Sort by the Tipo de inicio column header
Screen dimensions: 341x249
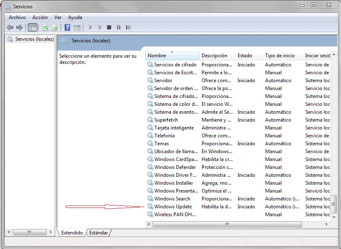(283, 56)
